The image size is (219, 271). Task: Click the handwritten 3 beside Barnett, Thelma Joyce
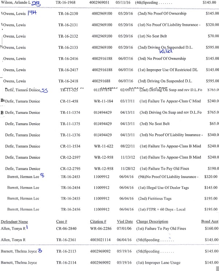(40, 251)
